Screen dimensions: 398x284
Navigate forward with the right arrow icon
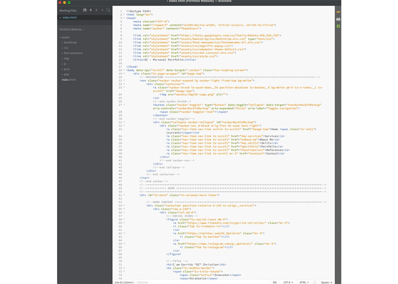pos(96,10)
